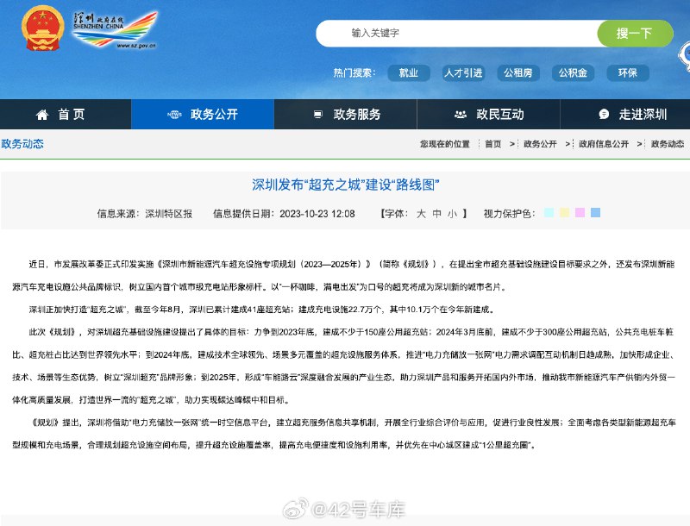Choose the blue eye-protection color
690x526 pixels.
pos(595,213)
